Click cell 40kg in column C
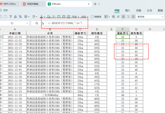The height and width of the screenshot is (113, 165). coord(80,95)
